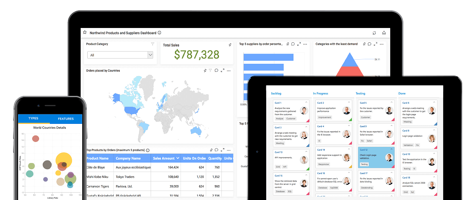Click the Done column header
The width and height of the screenshot is (470, 200).
pos(402,93)
